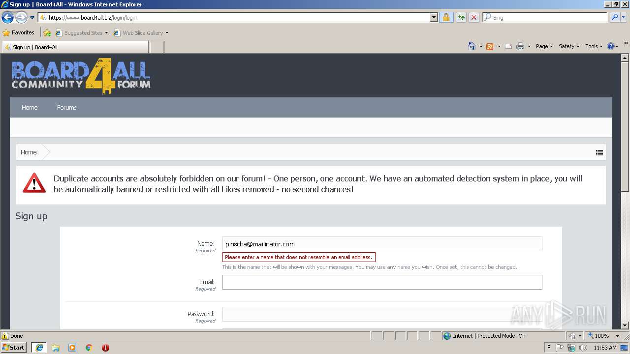Click the address bar URL field
Image resolution: width=630 pixels, height=354 pixels.
(234, 17)
